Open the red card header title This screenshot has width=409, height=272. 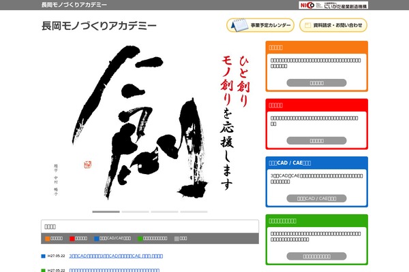[275, 105]
